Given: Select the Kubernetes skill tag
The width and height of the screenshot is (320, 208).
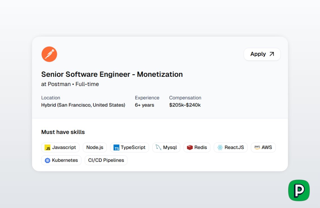Looking at the screenshot, I should pos(61,160).
